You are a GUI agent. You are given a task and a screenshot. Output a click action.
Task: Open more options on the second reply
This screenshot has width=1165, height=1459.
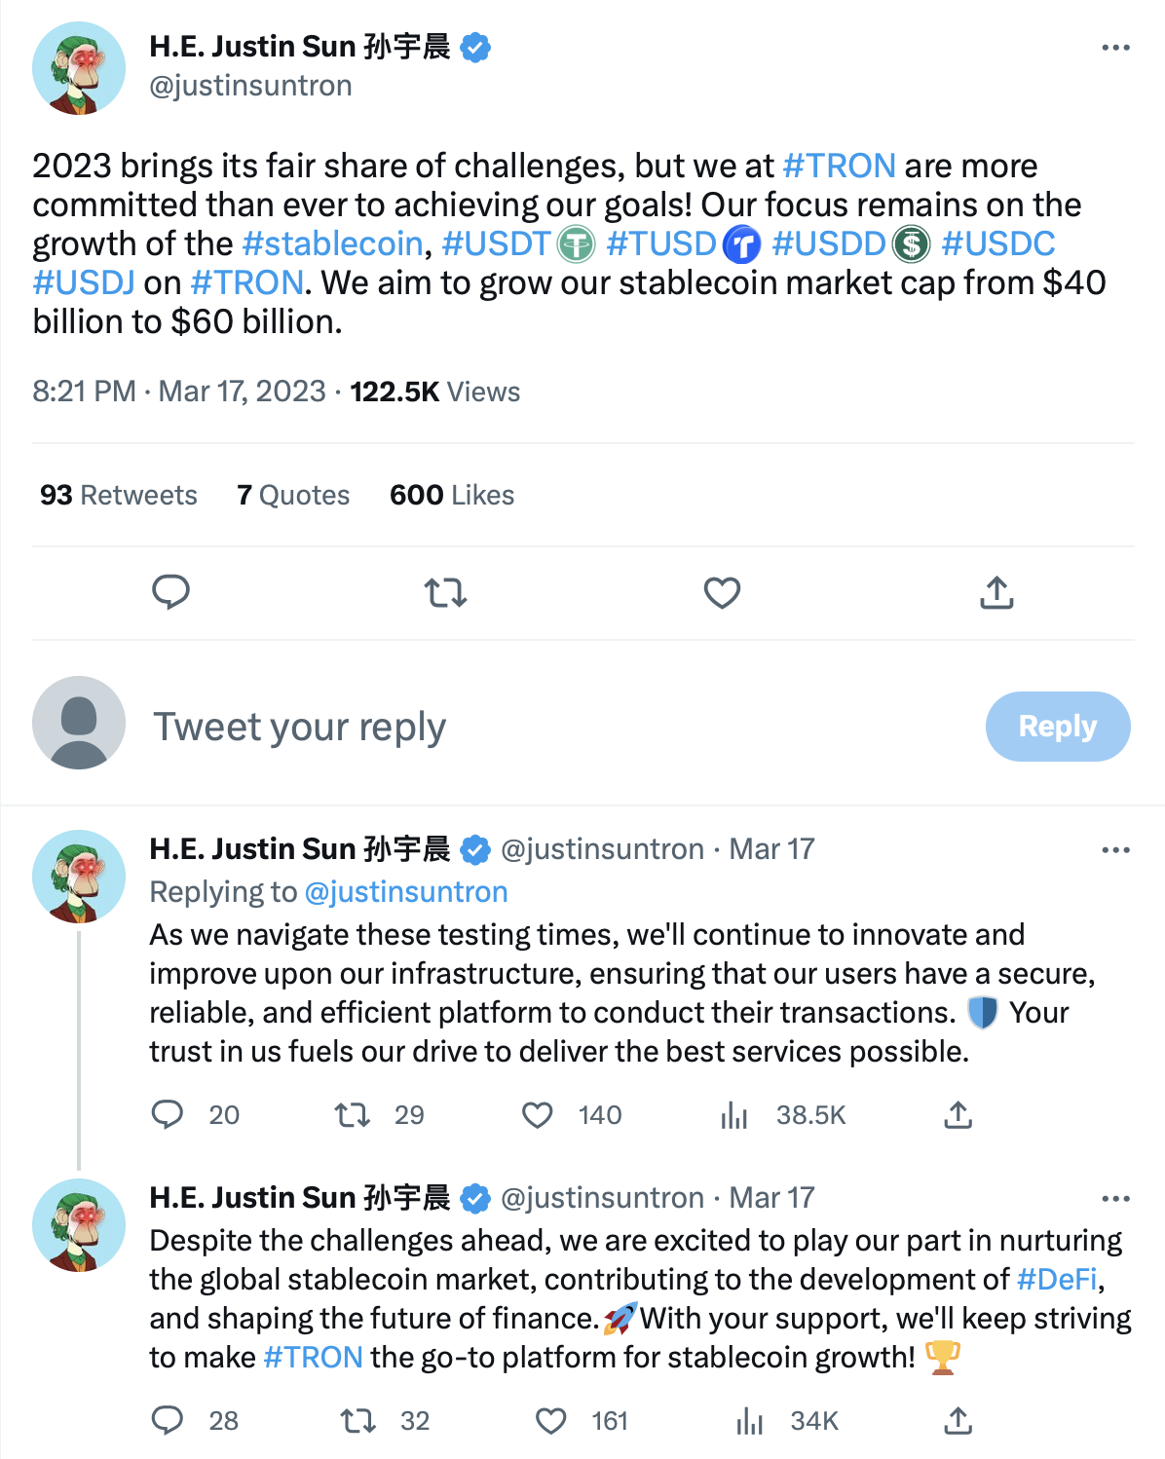point(1115,1199)
